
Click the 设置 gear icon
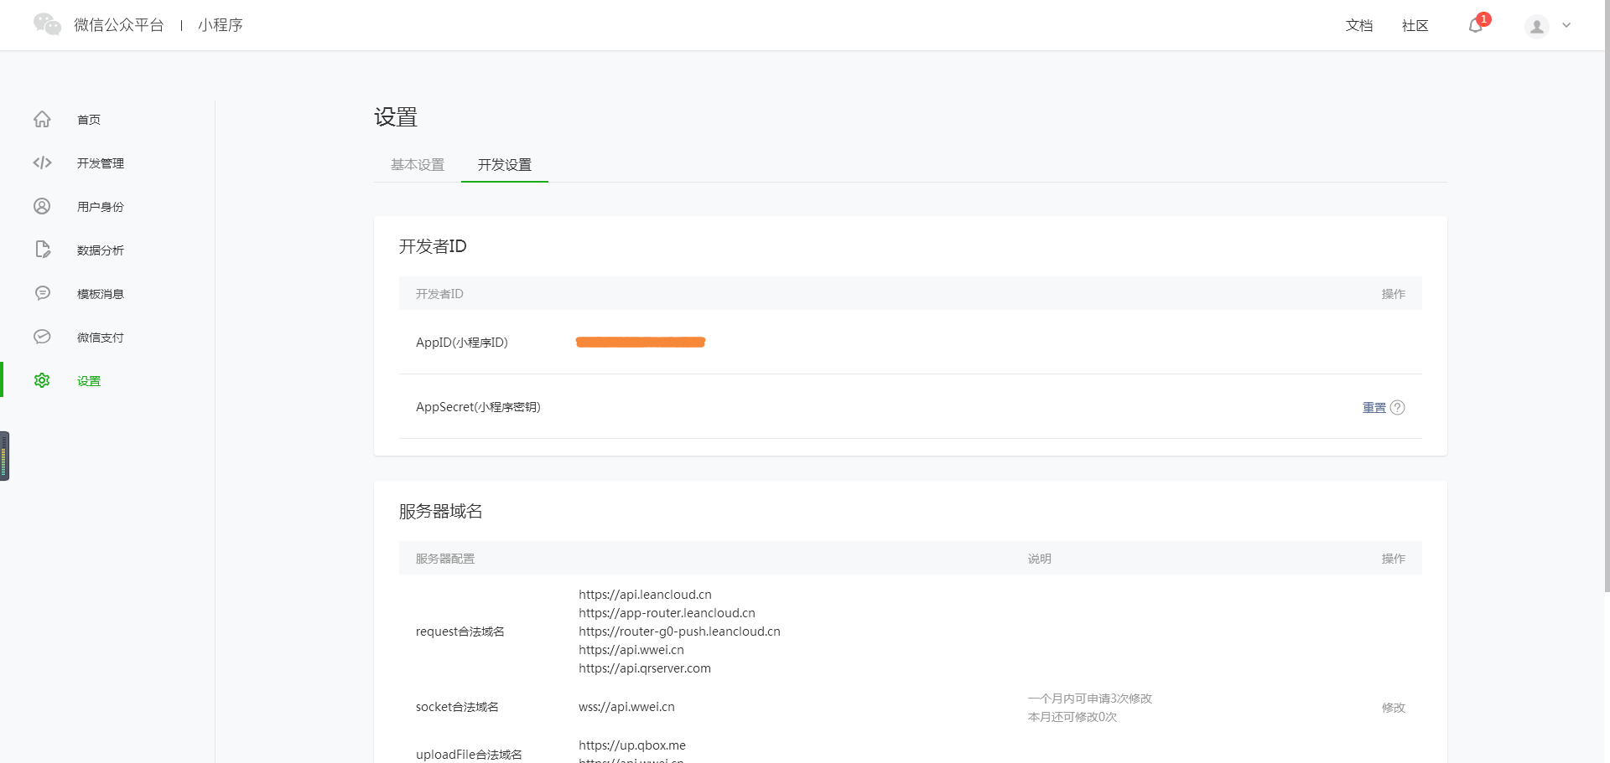[x=42, y=380]
